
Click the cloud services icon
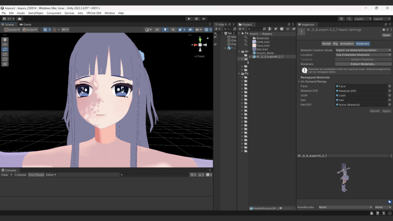(20, 19)
